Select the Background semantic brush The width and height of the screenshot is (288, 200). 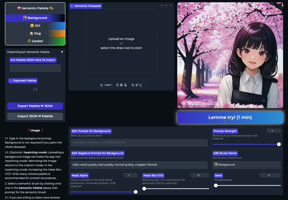pos(35,18)
